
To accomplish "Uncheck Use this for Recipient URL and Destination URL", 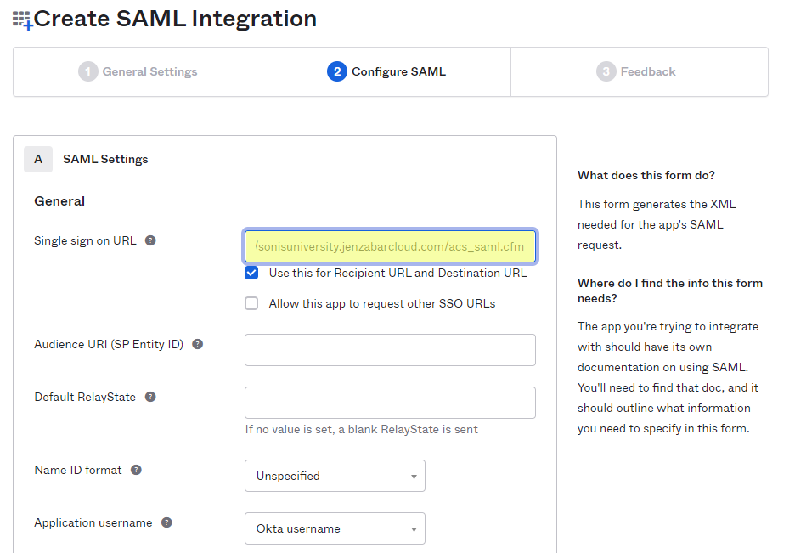I will pyautogui.click(x=251, y=273).
